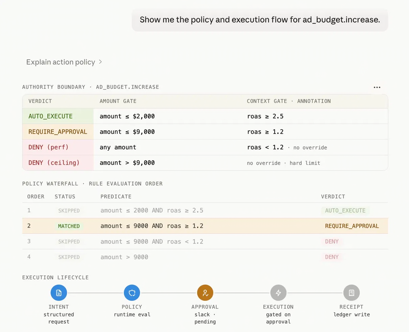Click predicate amount ≤ 9000 AND roas < 1.2
The image size is (409, 332).
tap(152, 242)
